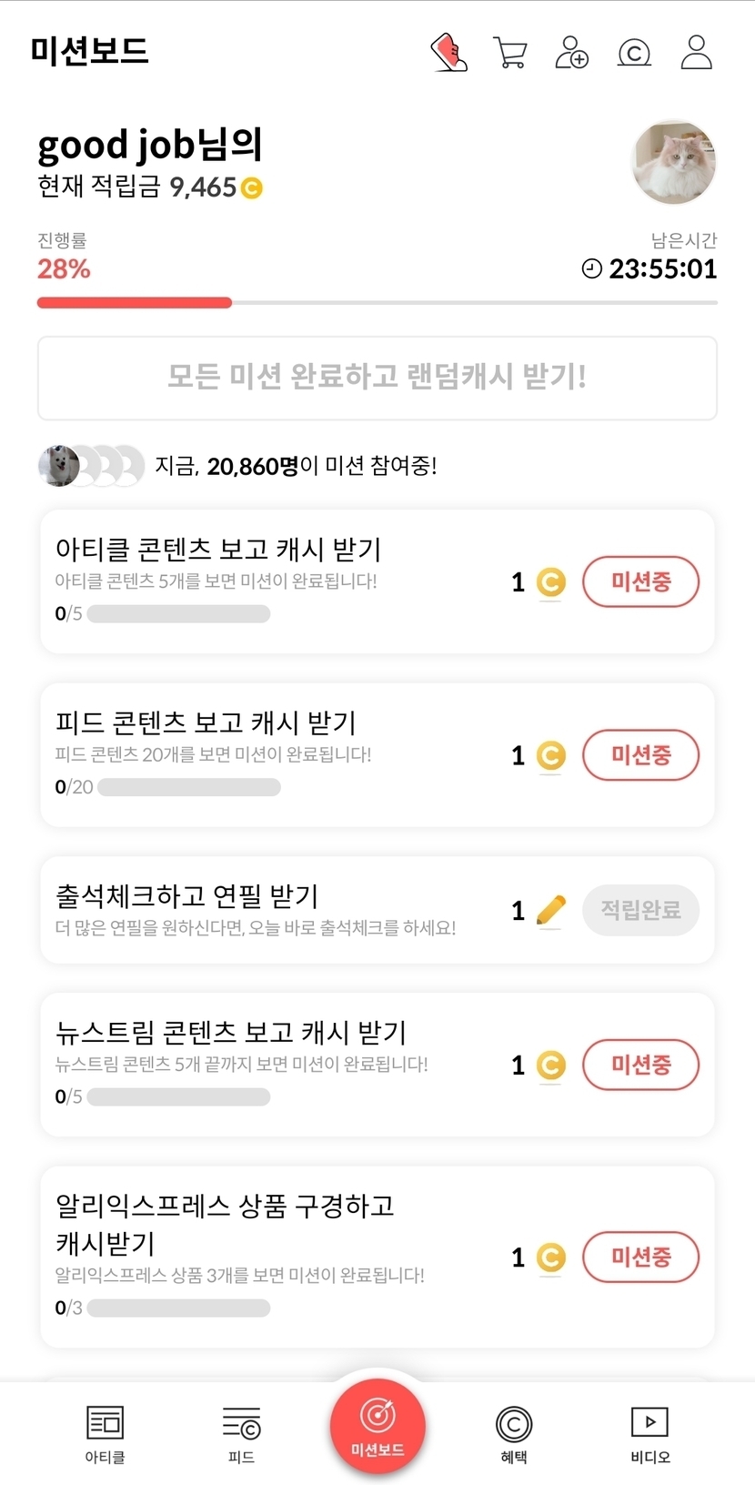Tap the pencil reward icon
Viewport: 755px width, 1485px height.
[550, 910]
